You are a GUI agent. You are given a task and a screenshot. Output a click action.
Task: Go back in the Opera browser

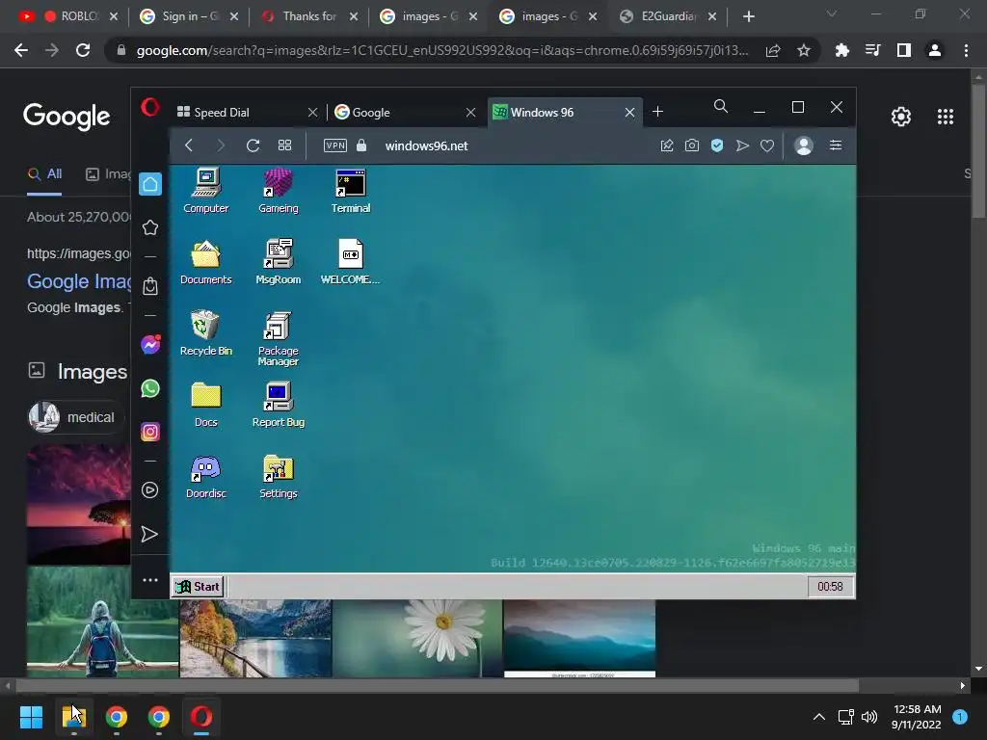click(189, 145)
